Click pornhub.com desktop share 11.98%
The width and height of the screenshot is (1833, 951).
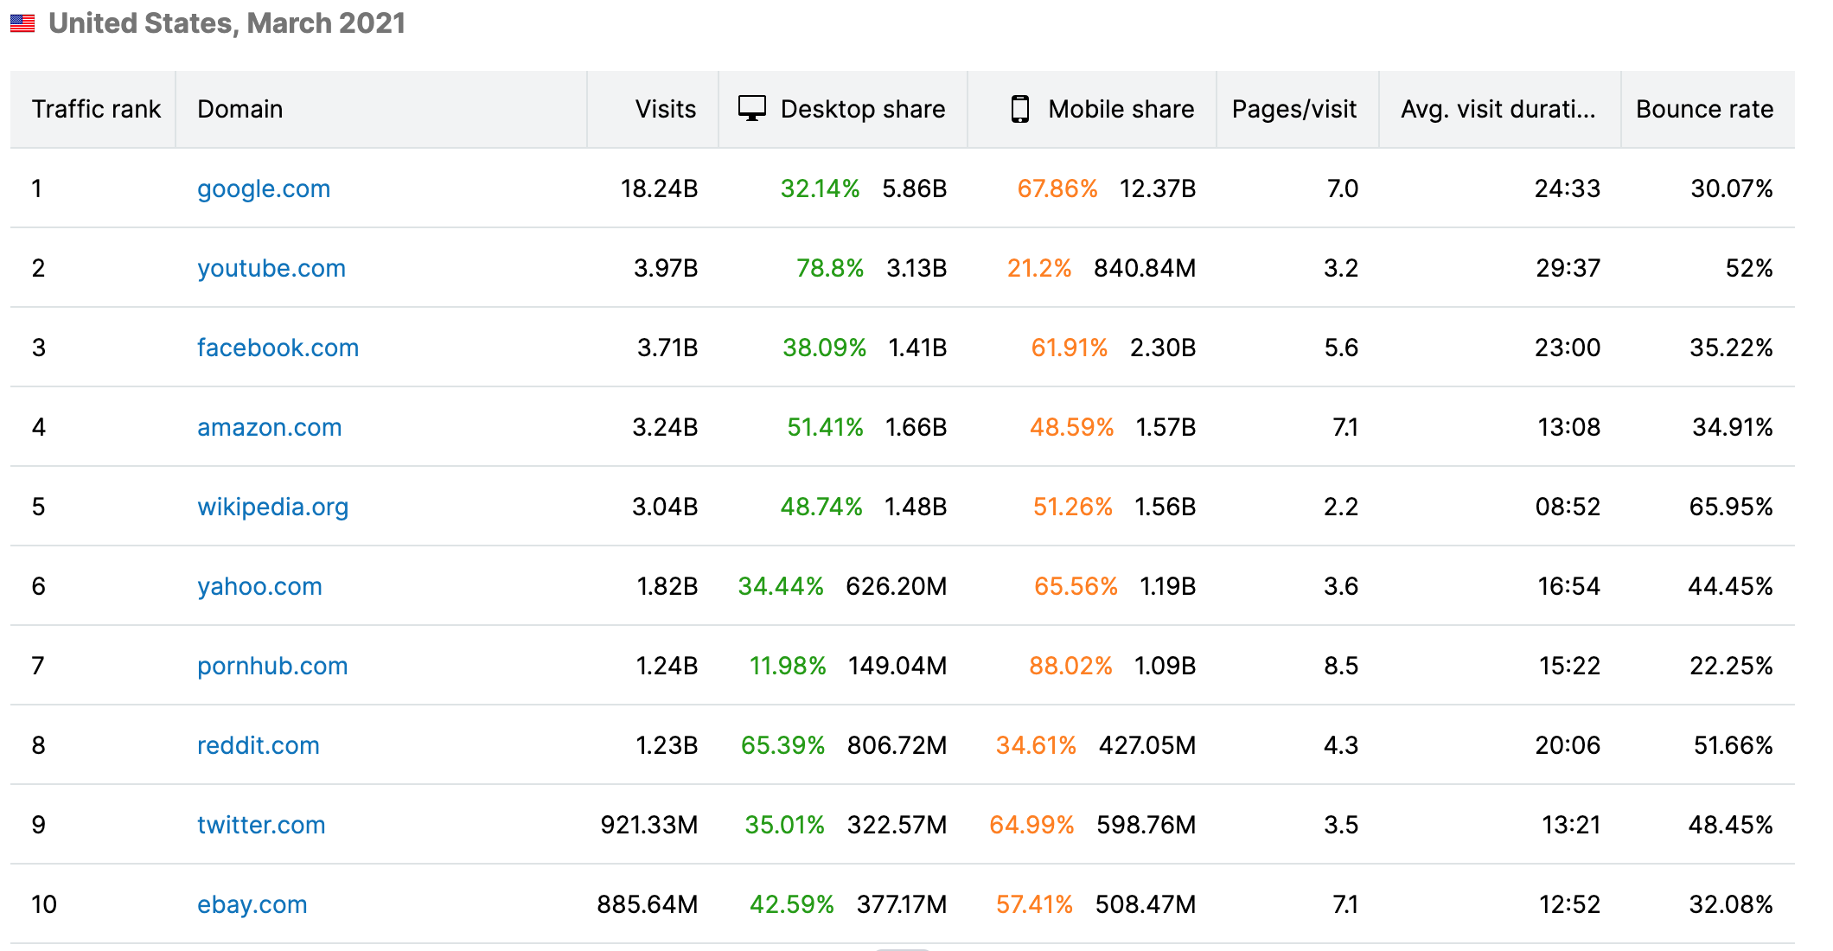click(x=788, y=666)
